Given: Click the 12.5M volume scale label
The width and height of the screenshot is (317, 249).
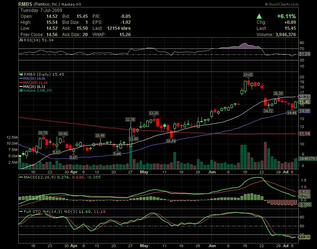Looking at the screenshot, I should (12, 137).
